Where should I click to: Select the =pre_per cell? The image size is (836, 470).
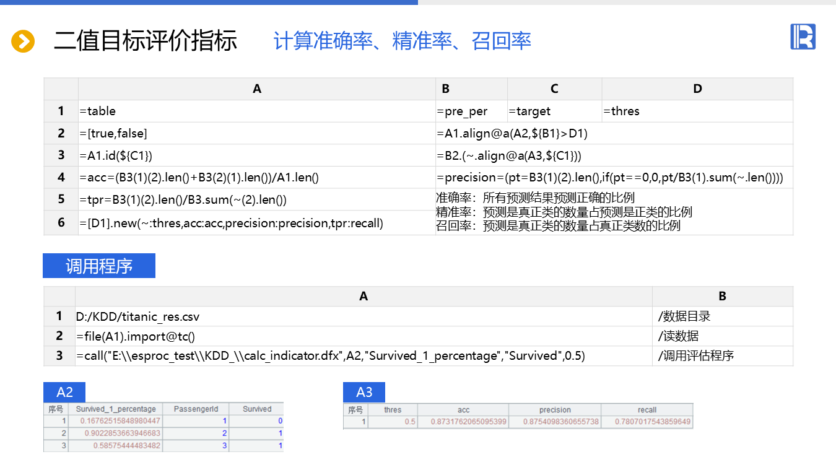pos(471,111)
